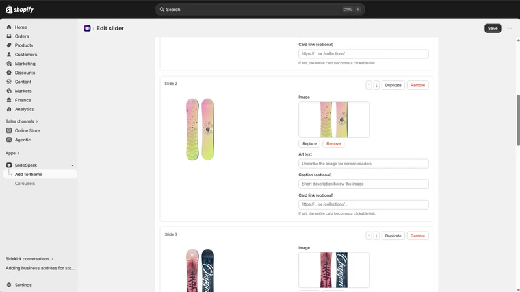Screen dimensions: 520x292
Task: Replace the Slide 2 image
Action: pos(309,143)
